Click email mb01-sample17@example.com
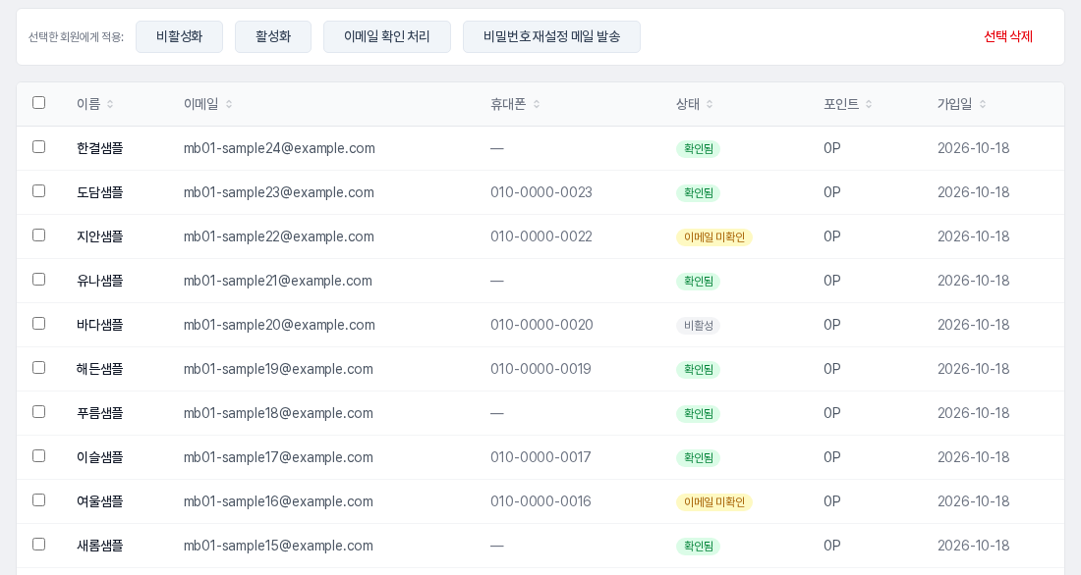This screenshot has height=575, width=1081. (x=278, y=456)
